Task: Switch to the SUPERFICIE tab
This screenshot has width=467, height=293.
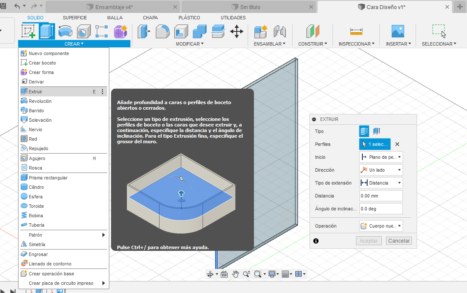Action: [x=75, y=18]
